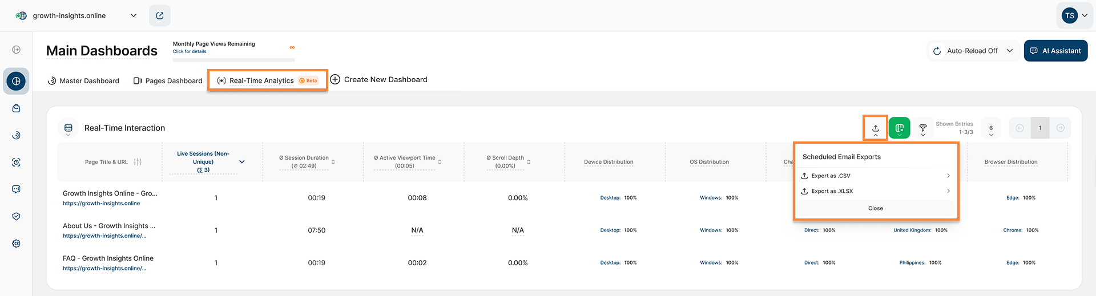
Task: Go to previous page arrow
Action: click(1020, 128)
